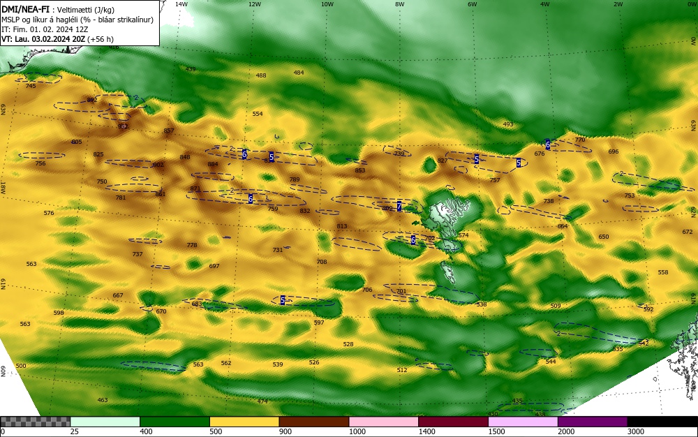
Task: Click the purple 2000–3000 legend swatch
Action: [x=593, y=422]
